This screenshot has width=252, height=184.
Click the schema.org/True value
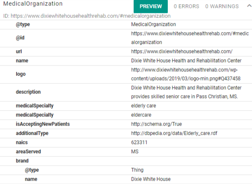point(157,124)
